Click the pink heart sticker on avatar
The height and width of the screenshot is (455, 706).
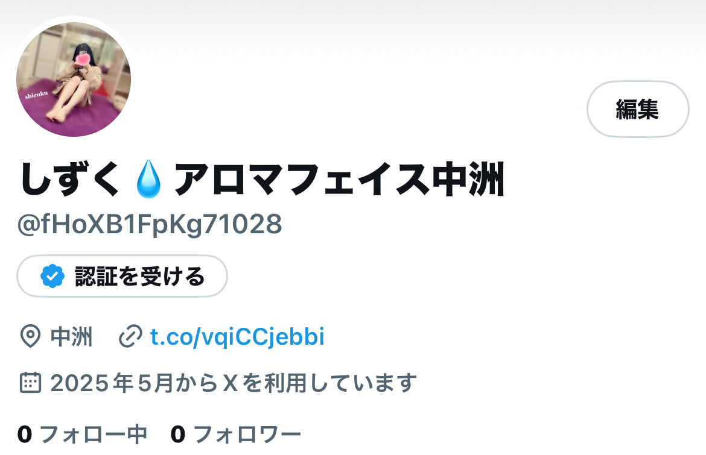pos(83,59)
